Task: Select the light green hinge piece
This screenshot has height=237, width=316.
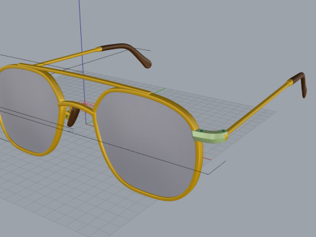Action: pyautogui.click(x=209, y=136)
